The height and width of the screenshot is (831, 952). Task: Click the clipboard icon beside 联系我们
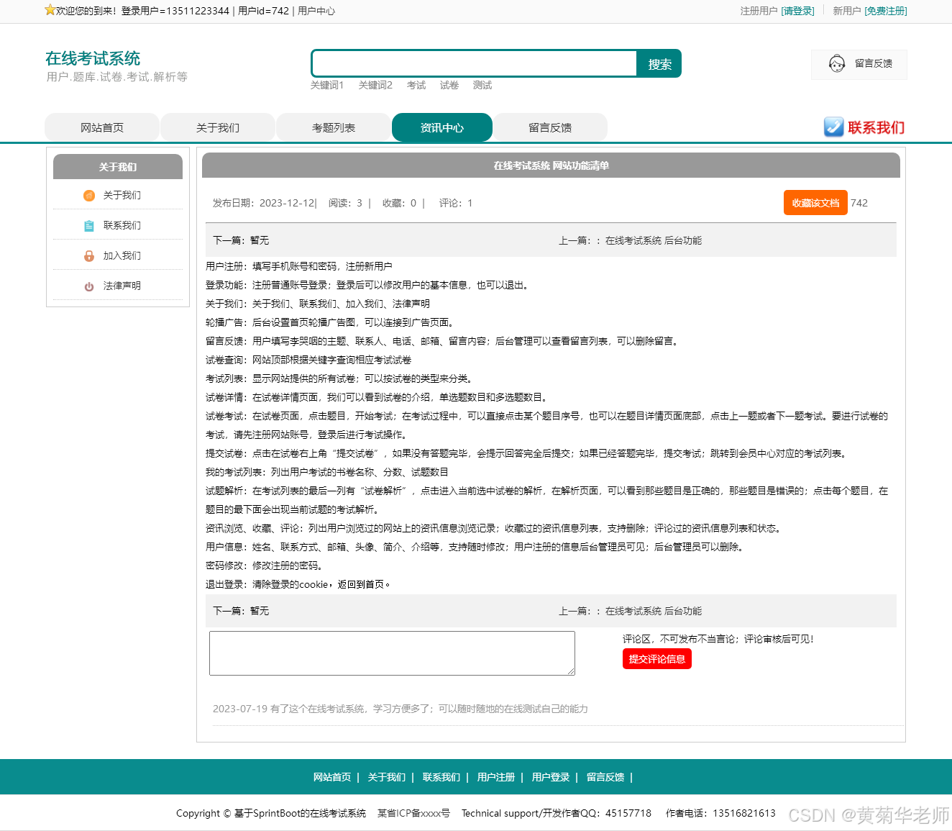click(89, 226)
